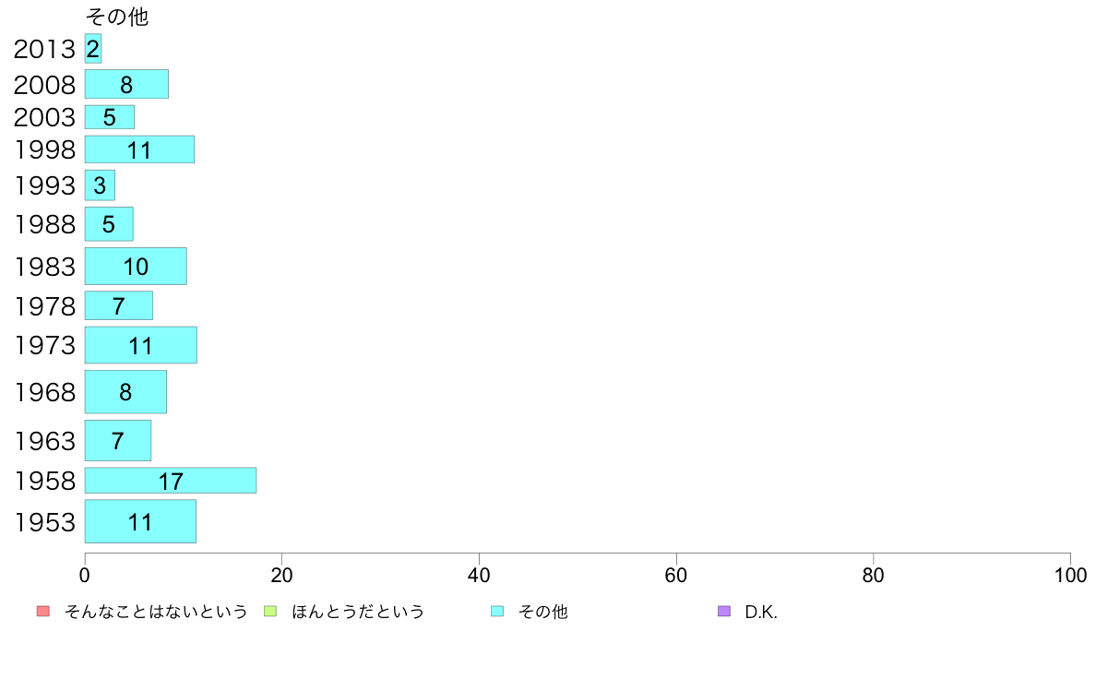Viewport: 1096px width, 679px height.
Task: Toggle the D.K. legend label
Action: 761,613
